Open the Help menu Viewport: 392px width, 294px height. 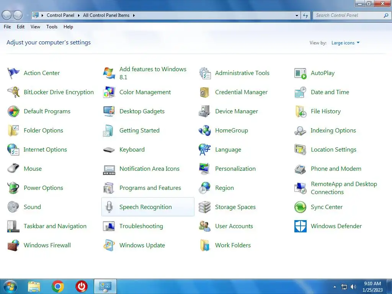click(x=68, y=27)
